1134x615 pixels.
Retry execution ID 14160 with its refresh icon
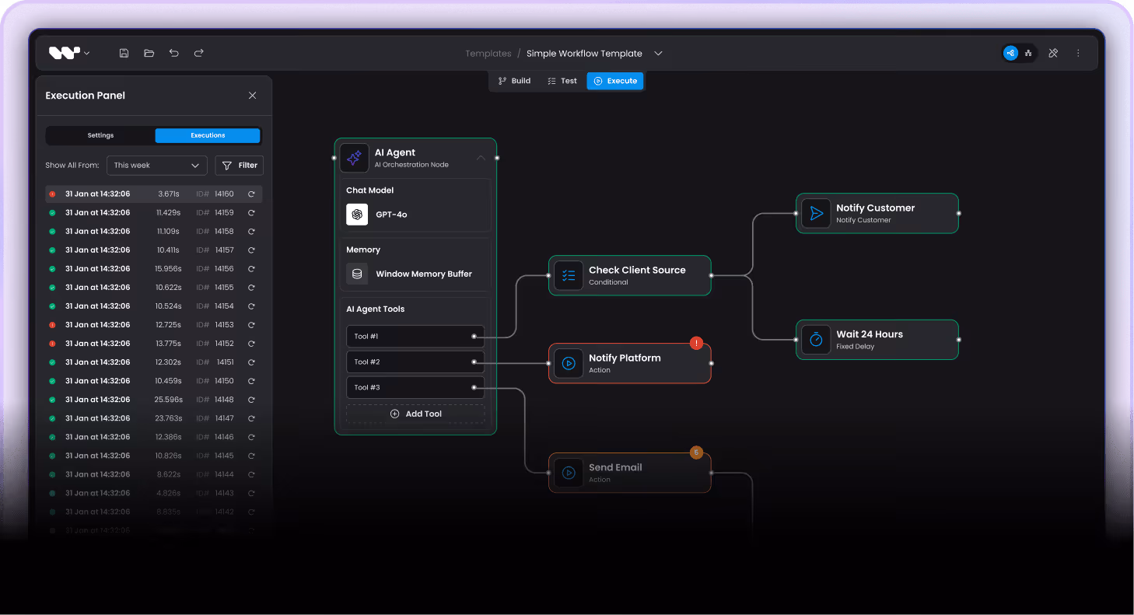point(250,194)
